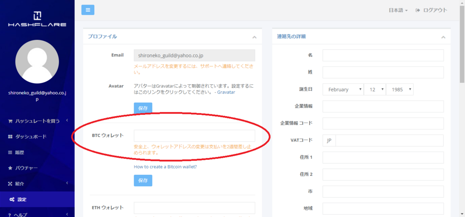Viewport: 465px width, 217px height.
Task: Open How to create a Bitcoin wallet link
Action: 165,167
